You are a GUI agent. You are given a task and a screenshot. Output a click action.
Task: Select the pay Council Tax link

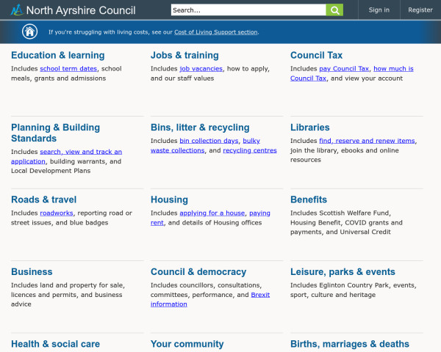click(x=344, y=69)
